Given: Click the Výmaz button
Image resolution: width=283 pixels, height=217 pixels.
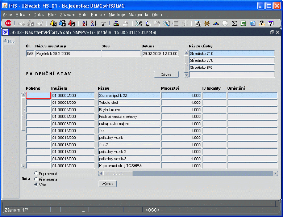Looking at the screenshot, I should click(x=108, y=184).
